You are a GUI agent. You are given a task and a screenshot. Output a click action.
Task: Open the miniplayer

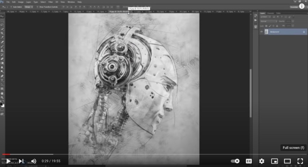coord(274,161)
